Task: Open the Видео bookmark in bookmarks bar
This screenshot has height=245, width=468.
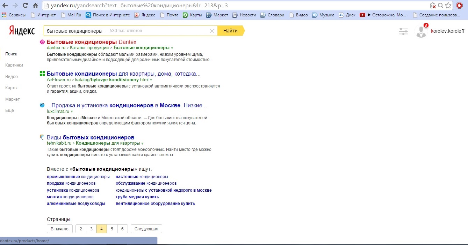Action: click(298, 15)
